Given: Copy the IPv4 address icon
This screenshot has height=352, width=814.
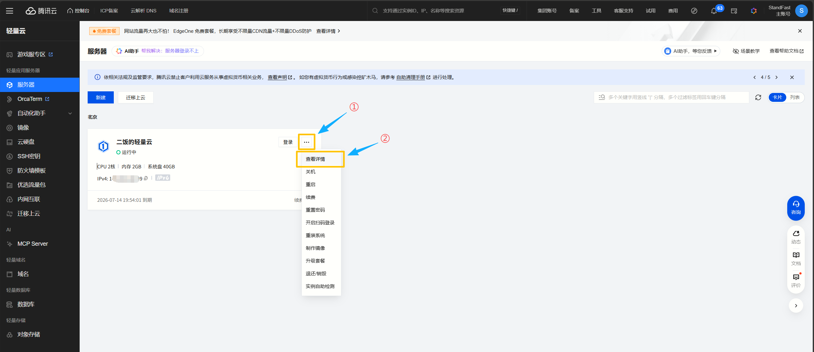Looking at the screenshot, I should [146, 178].
